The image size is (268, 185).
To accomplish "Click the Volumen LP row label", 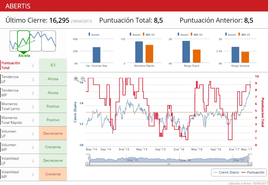I will coord(9,133).
